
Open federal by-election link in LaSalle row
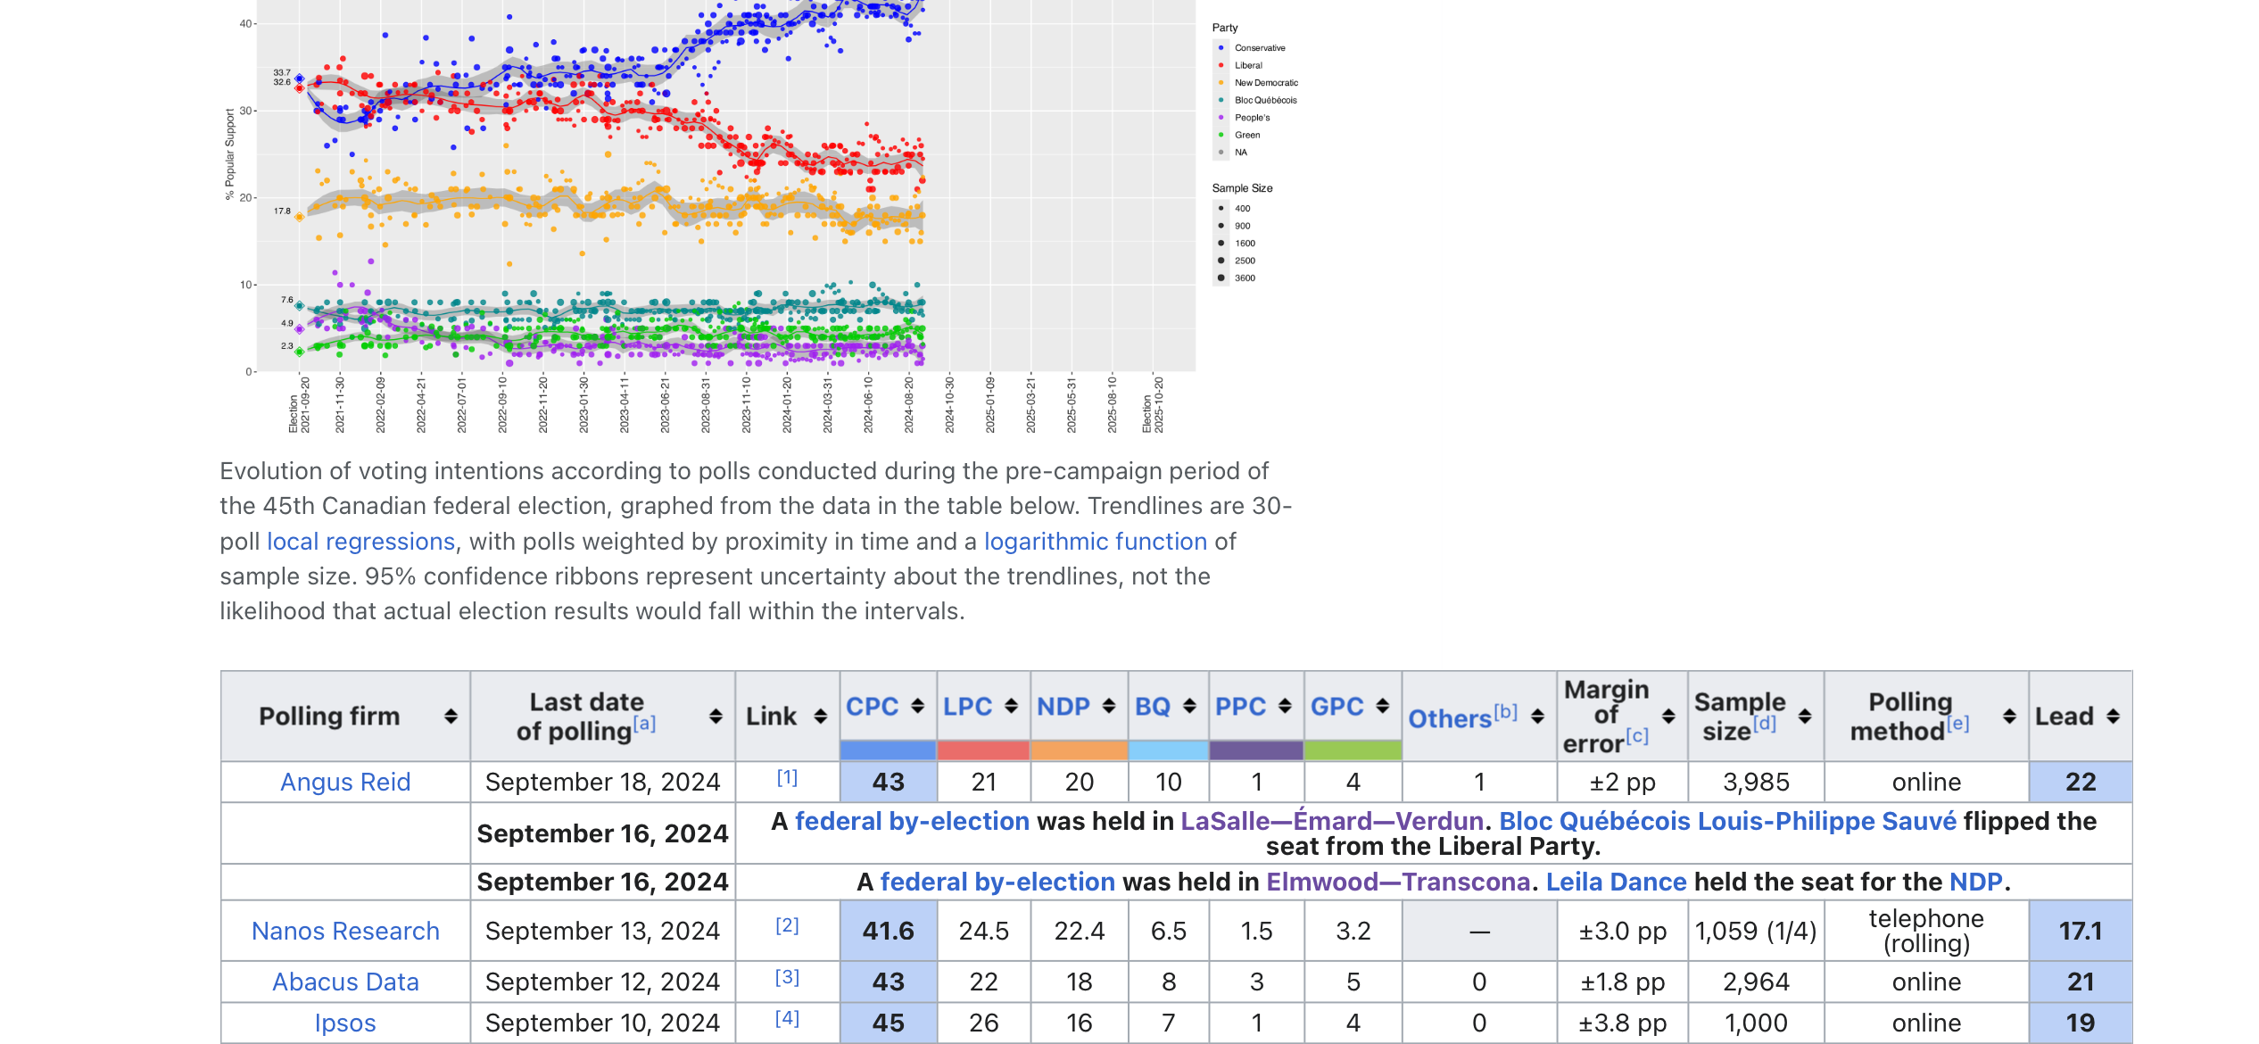[x=912, y=822]
